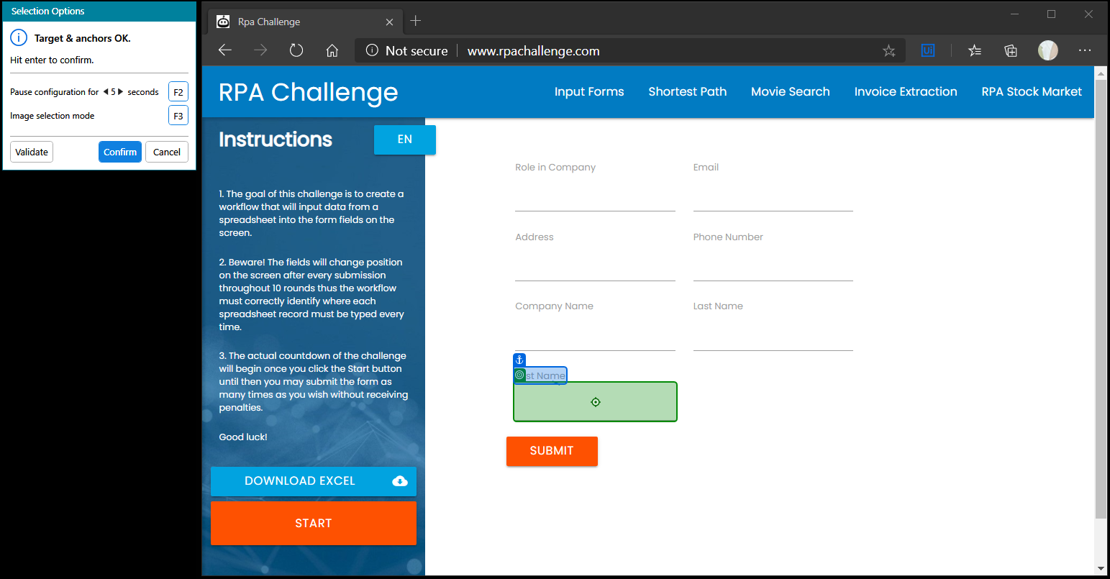Open the Invoice Extraction challenge
Viewport: 1110px width, 579px height.
[906, 91]
